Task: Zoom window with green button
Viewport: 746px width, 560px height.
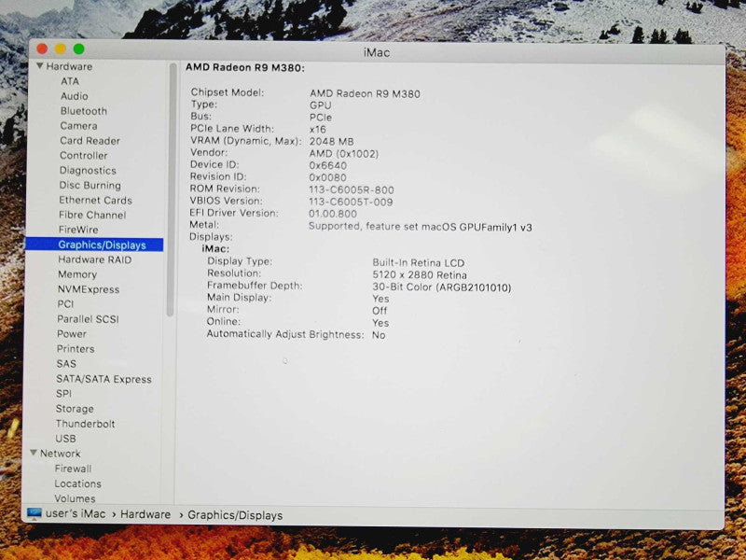Action: [x=79, y=49]
